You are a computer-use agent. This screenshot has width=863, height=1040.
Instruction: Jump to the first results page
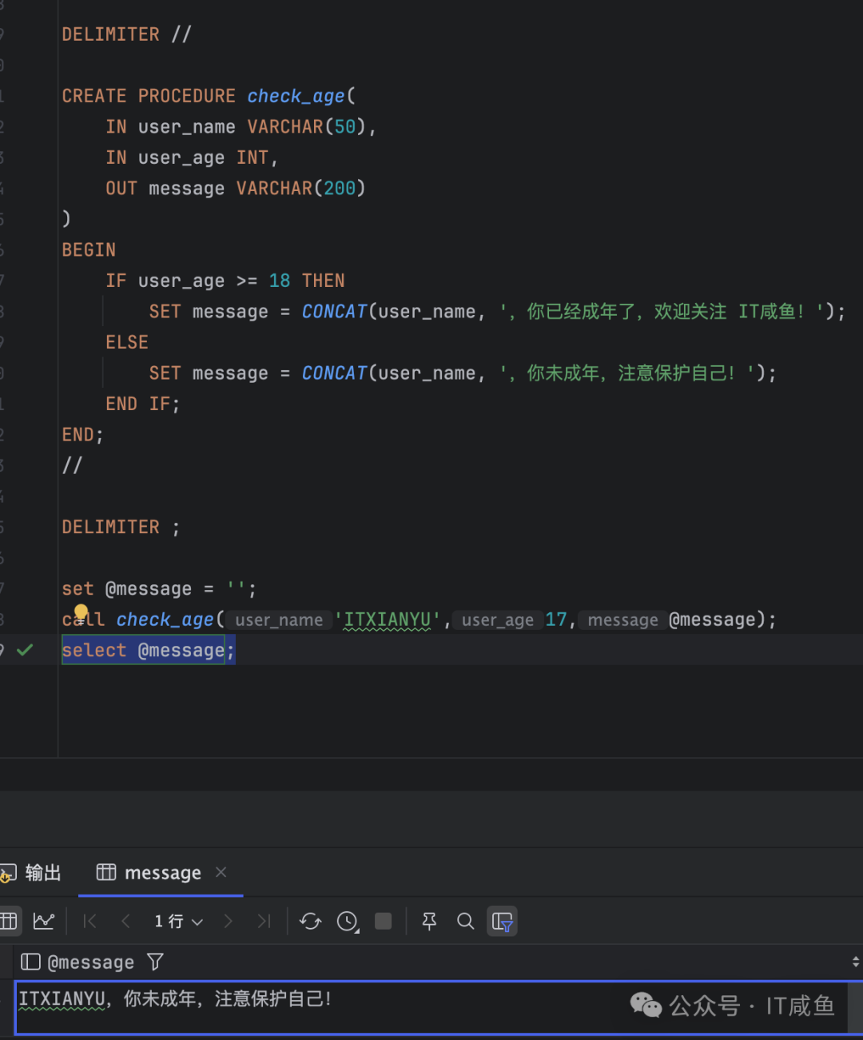(89, 921)
